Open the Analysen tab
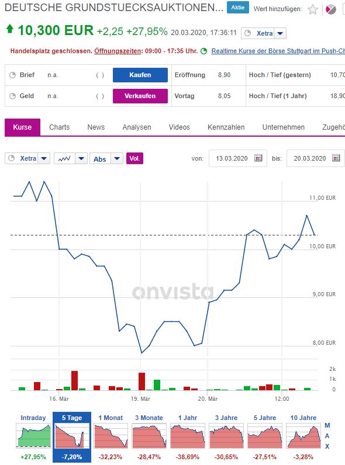 [137, 127]
